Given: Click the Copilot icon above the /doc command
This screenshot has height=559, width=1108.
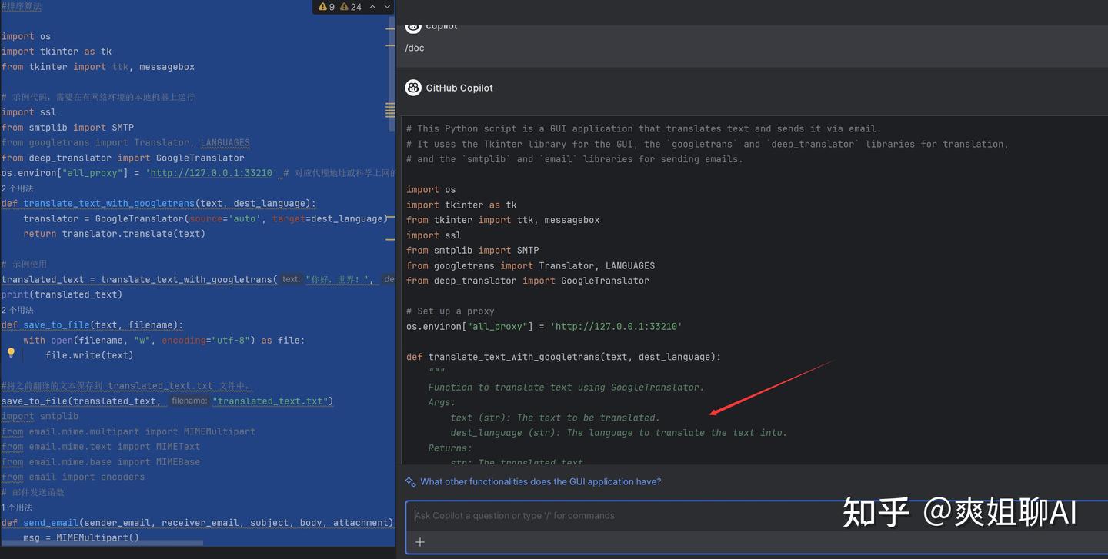Looking at the screenshot, I should pos(413,25).
